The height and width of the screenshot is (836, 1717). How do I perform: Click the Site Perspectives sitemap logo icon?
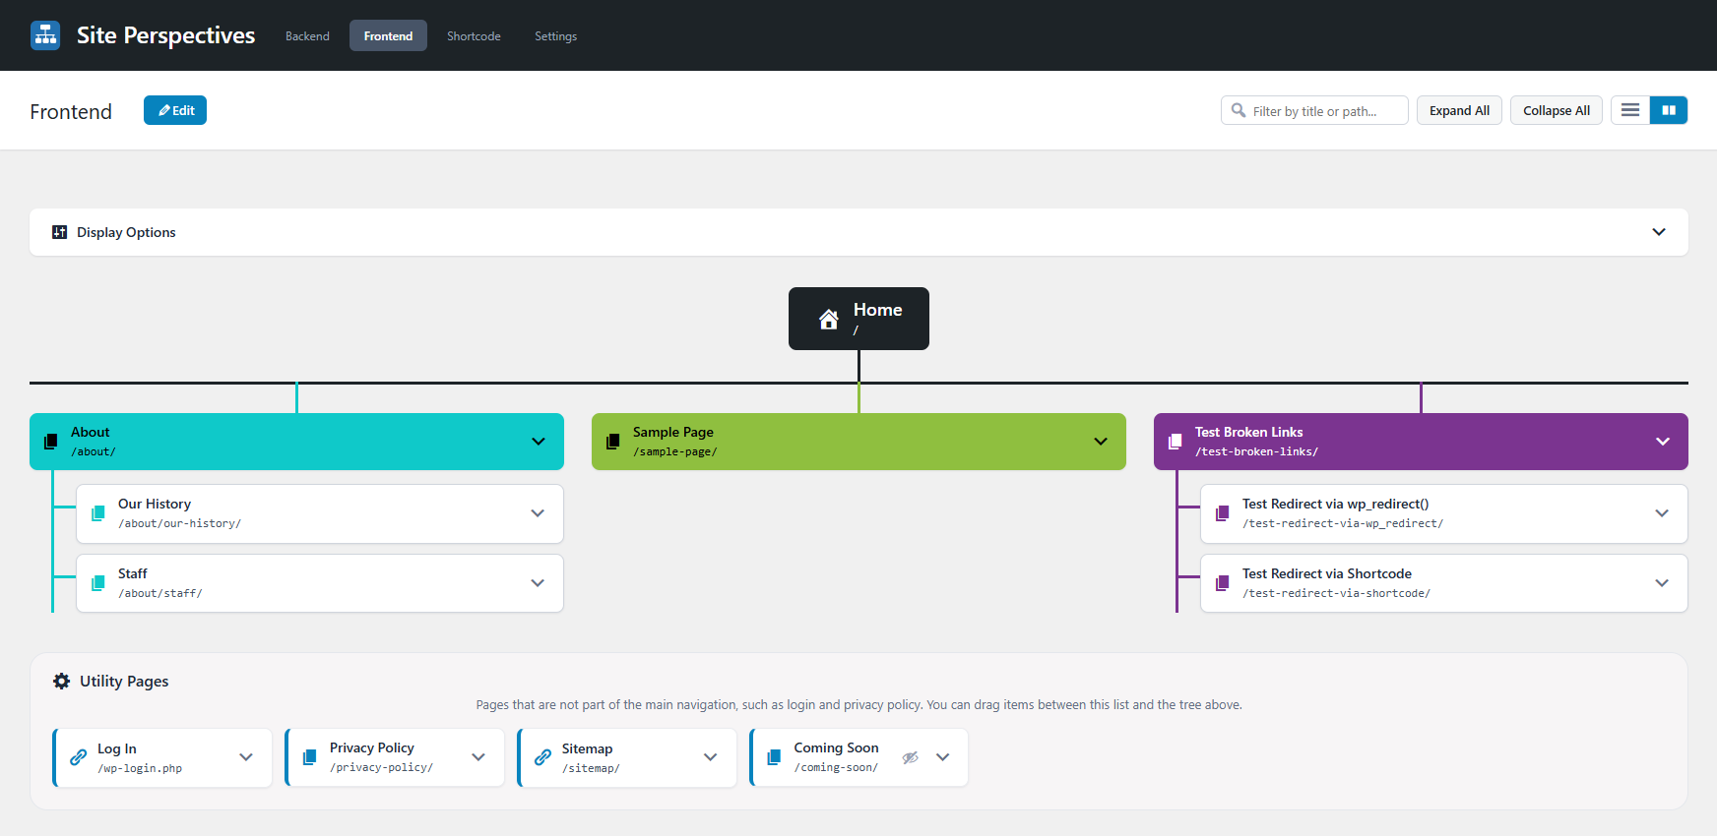click(45, 35)
